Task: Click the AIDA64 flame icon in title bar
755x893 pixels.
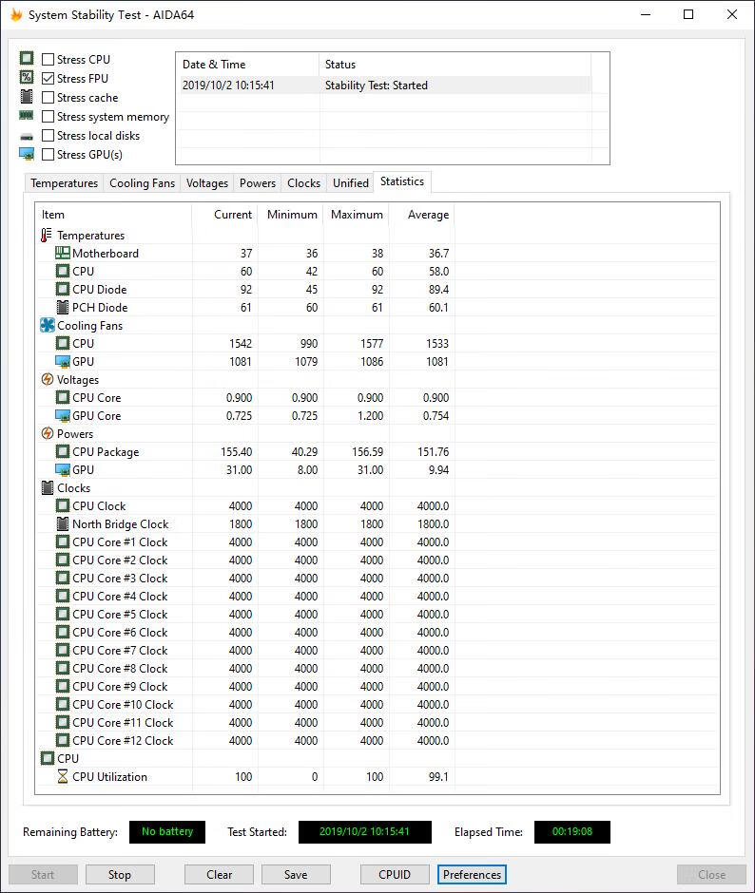Action: click(16, 14)
